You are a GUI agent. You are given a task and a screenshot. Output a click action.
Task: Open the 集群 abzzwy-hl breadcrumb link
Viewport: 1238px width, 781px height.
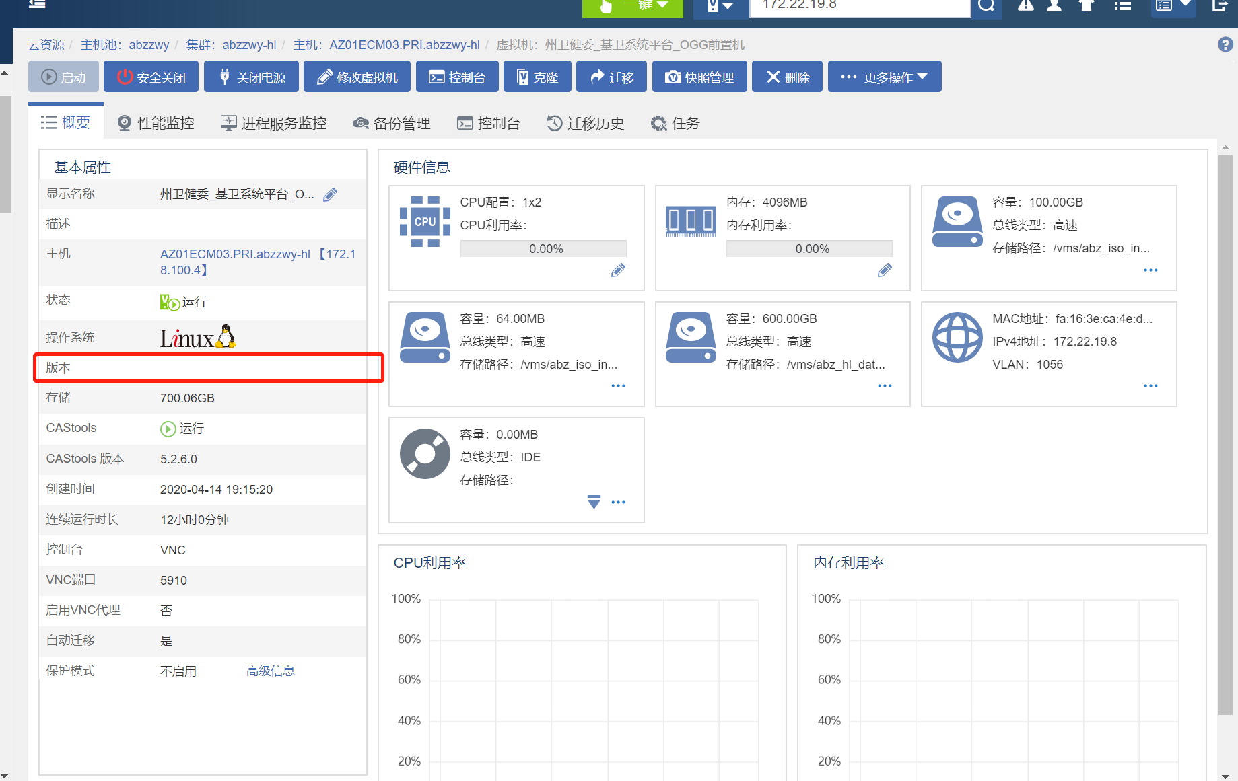tap(231, 45)
